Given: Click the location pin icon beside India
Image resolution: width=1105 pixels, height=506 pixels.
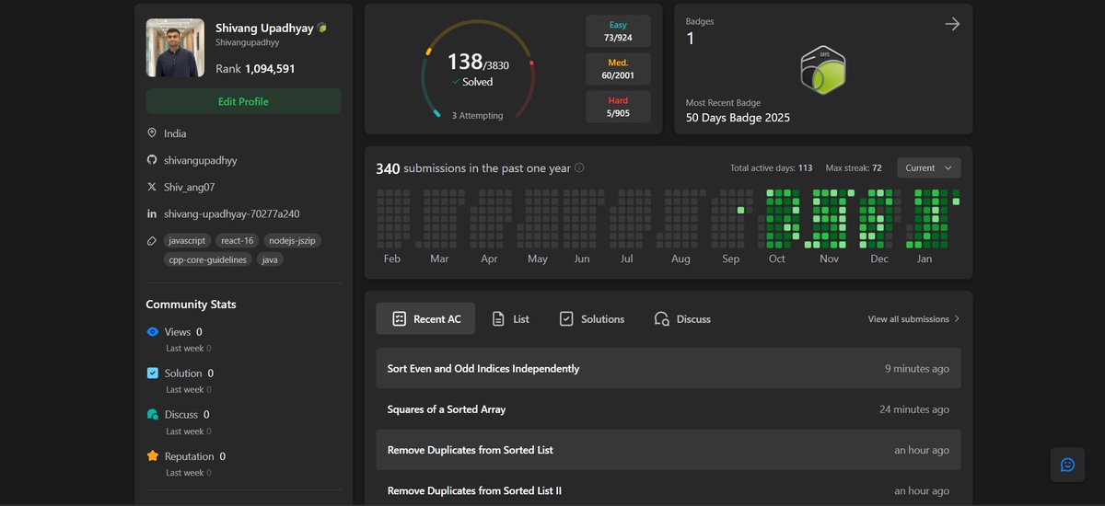Looking at the screenshot, I should (152, 133).
